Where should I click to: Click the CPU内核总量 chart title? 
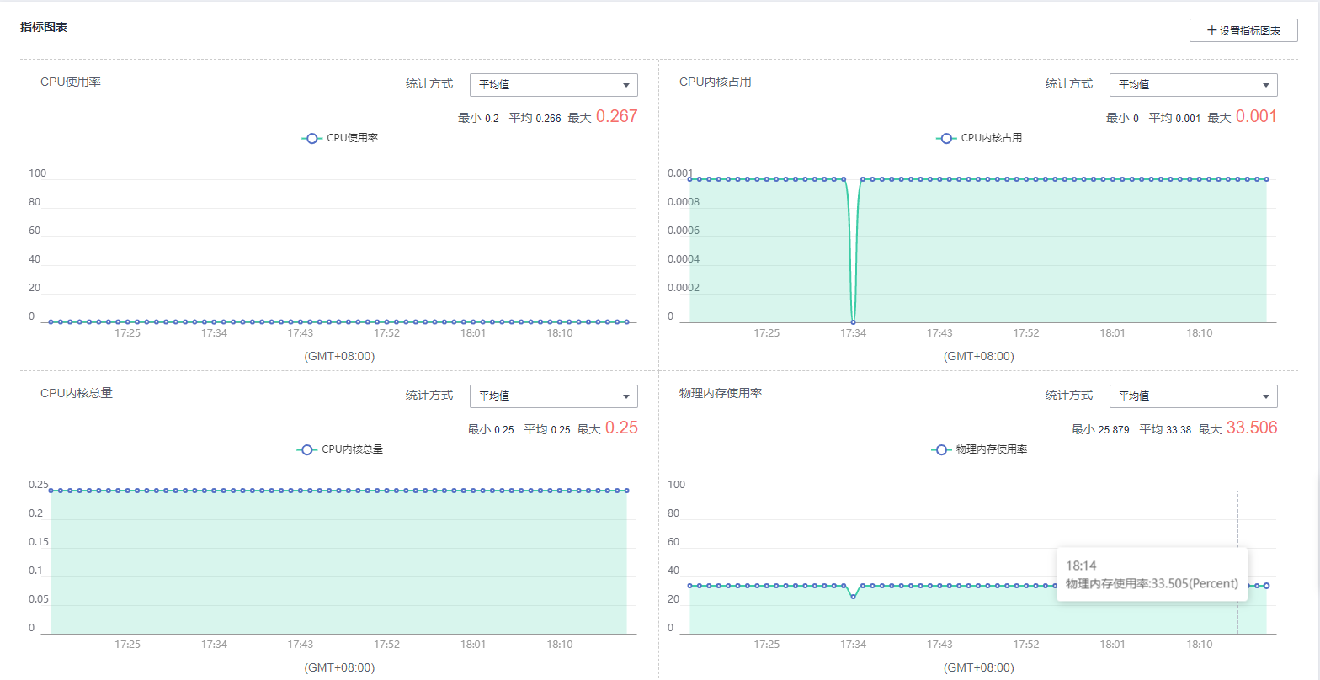[77, 394]
